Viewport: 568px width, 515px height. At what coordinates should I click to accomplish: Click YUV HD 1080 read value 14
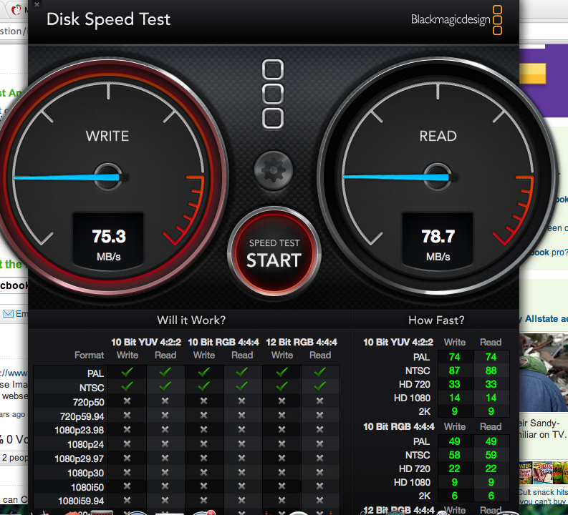pyautogui.click(x=491, y=398)
